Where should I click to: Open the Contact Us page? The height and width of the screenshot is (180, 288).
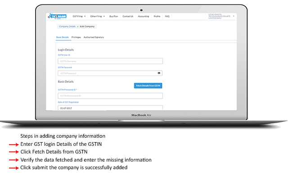(128, 16)
